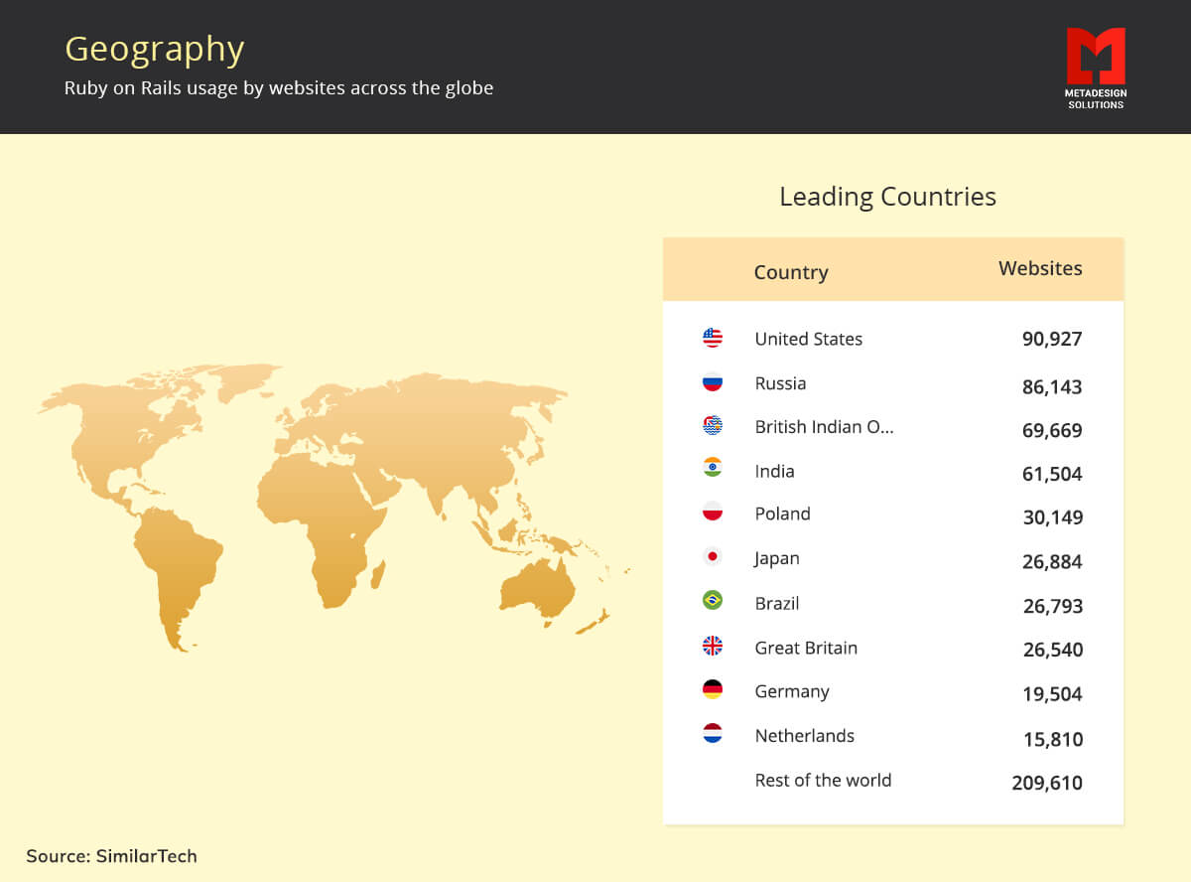This screenshot has width=1191, height=882.
Task: Click the value 69,669
Action: (1052, 430)
